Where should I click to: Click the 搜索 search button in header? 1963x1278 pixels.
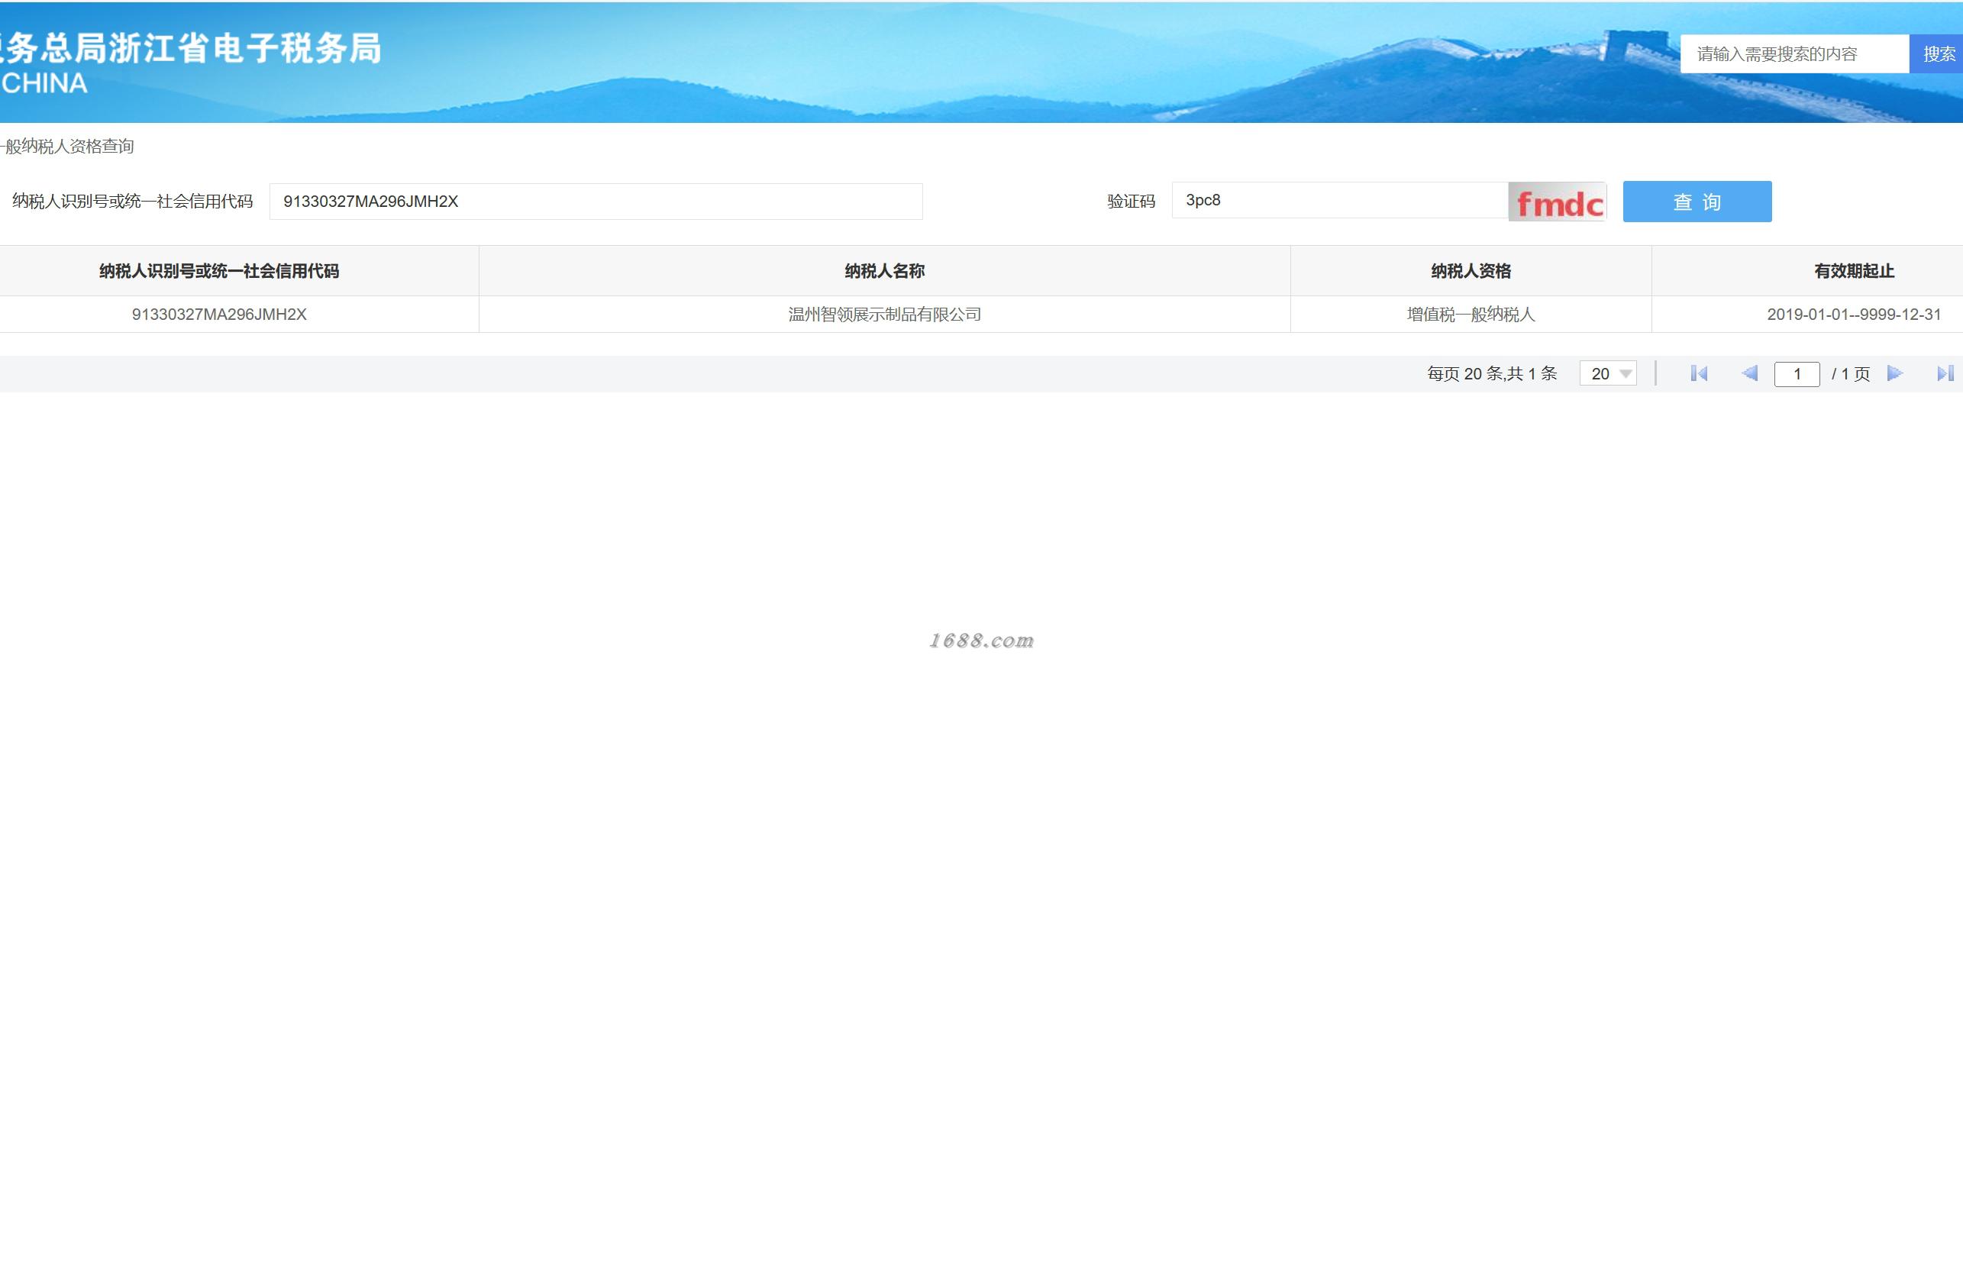[1936, 53]
